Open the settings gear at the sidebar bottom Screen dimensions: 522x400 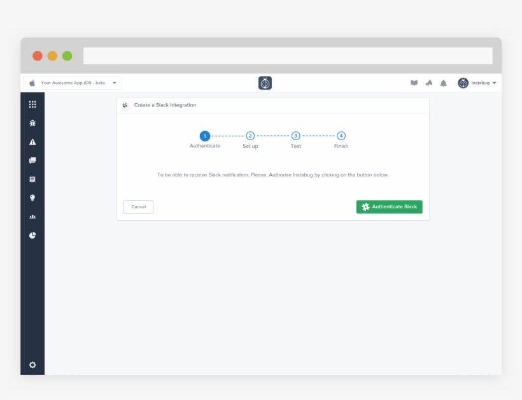point(34,365)
